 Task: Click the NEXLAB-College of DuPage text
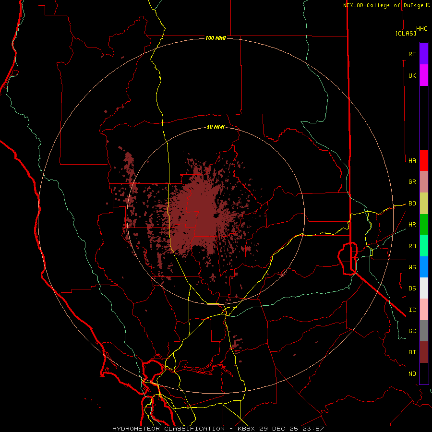(x=383, y=5)
